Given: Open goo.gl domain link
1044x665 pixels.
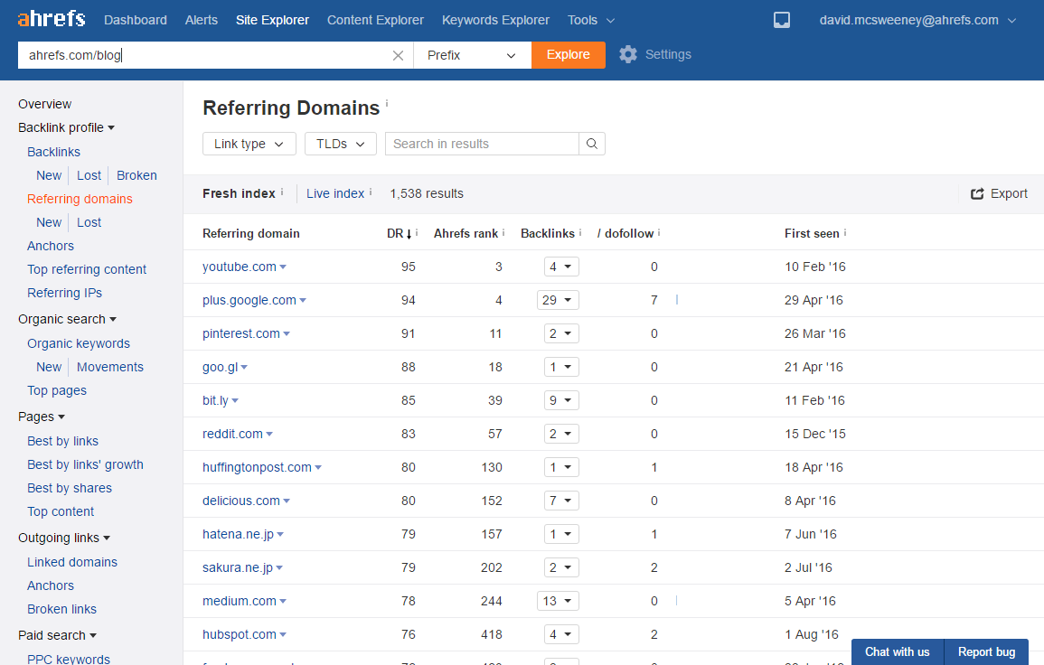Looking at the screenshot, I should [x=221, y=368].
